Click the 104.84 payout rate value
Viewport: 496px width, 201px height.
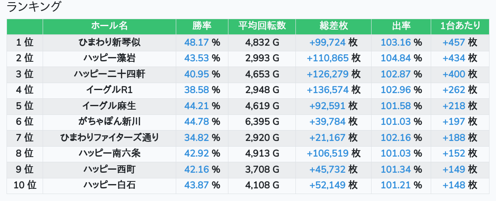point(395,58)
